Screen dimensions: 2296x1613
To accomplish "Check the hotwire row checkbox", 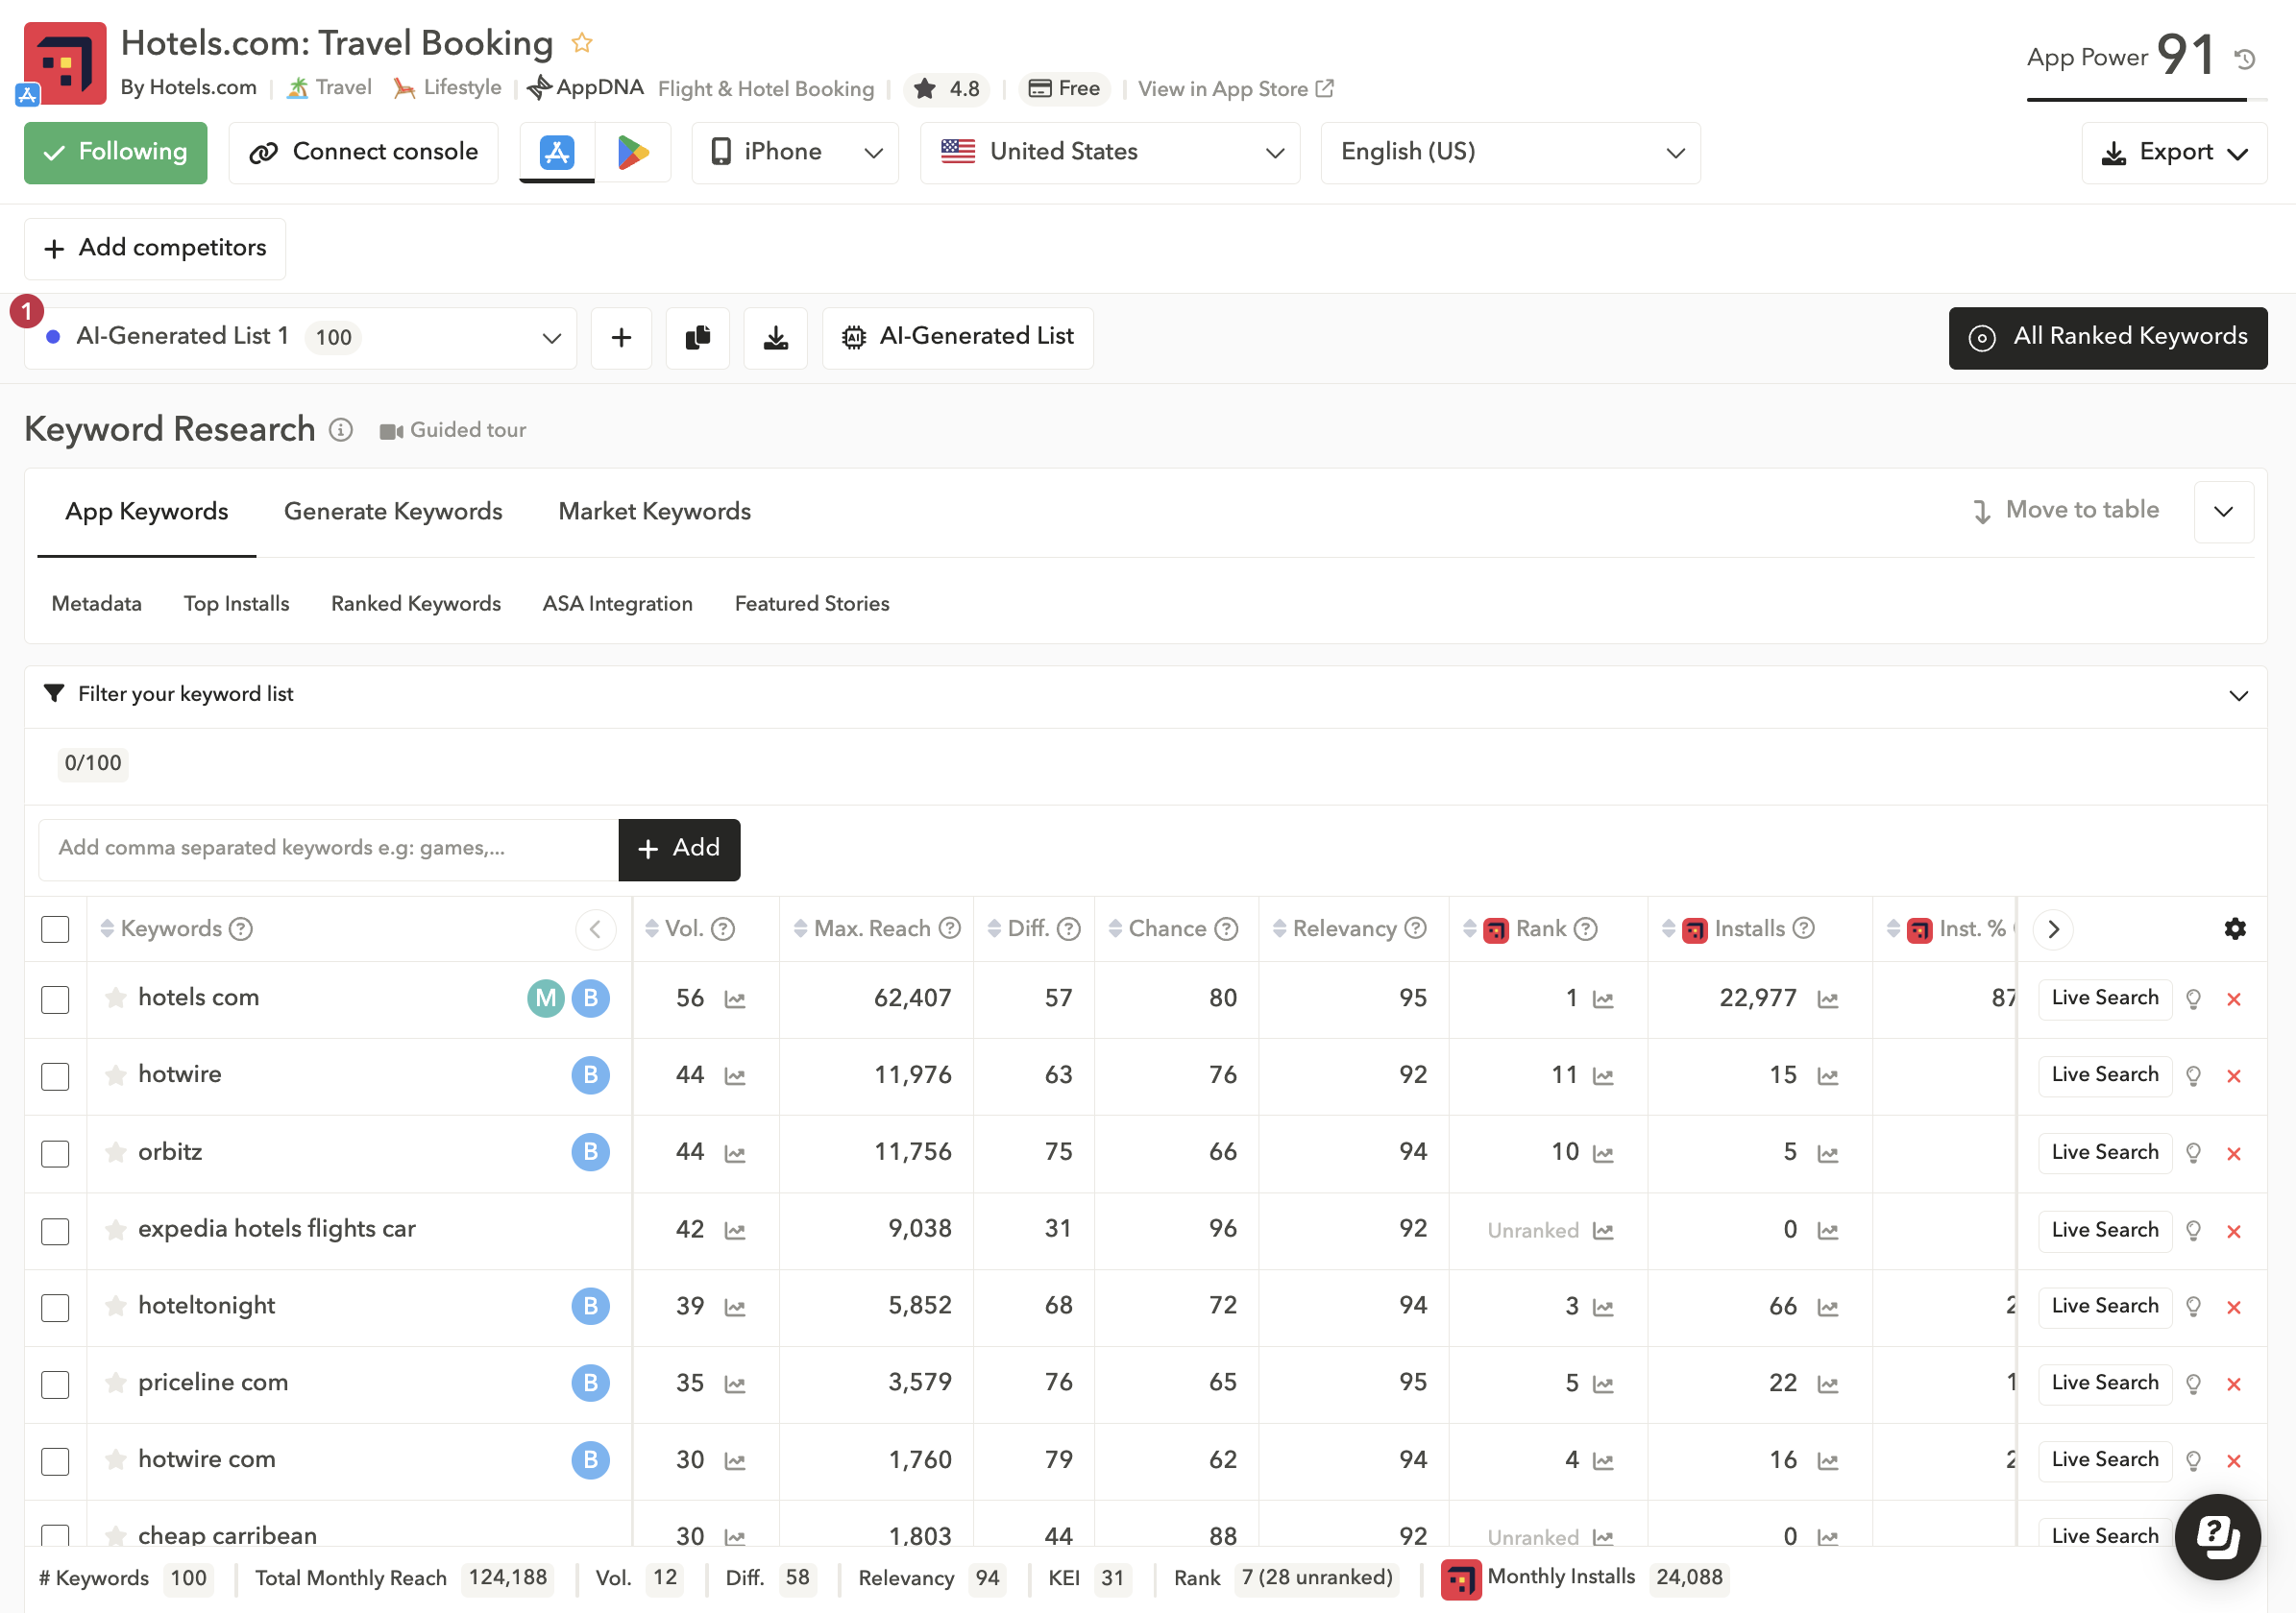I will 55,1076.
